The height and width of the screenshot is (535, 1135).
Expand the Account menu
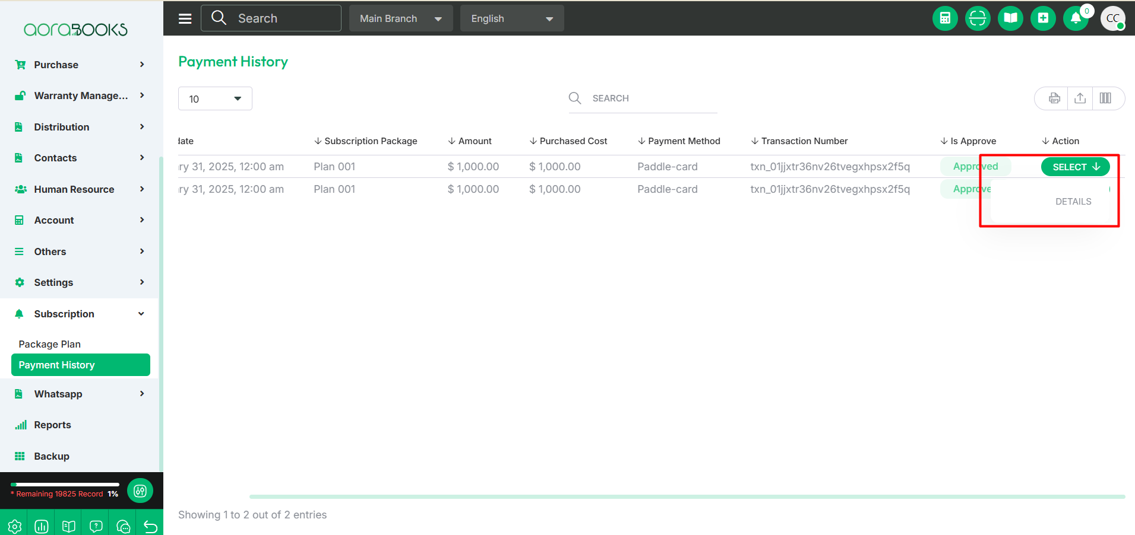tap(80, 220)
